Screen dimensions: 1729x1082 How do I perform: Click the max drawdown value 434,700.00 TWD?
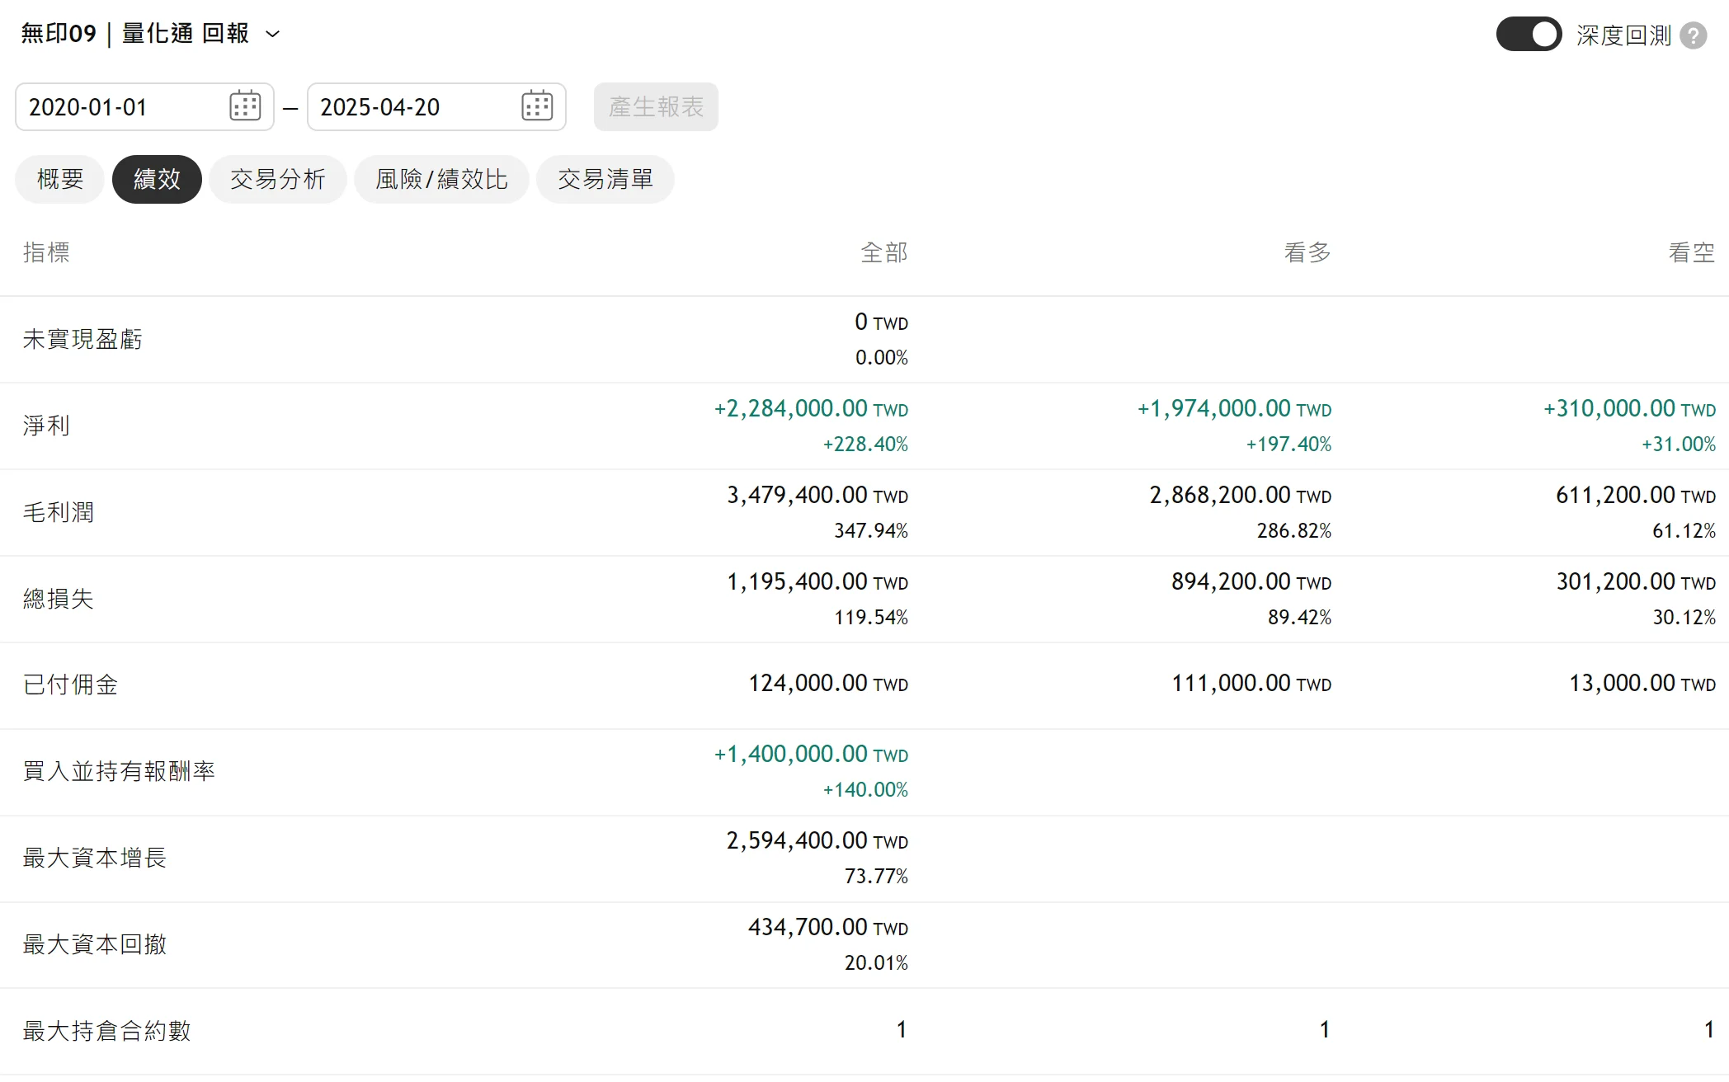point(828,927)
